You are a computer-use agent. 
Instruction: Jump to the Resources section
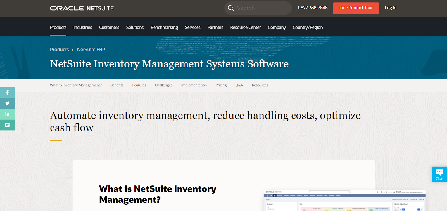(x=260, y=85)
